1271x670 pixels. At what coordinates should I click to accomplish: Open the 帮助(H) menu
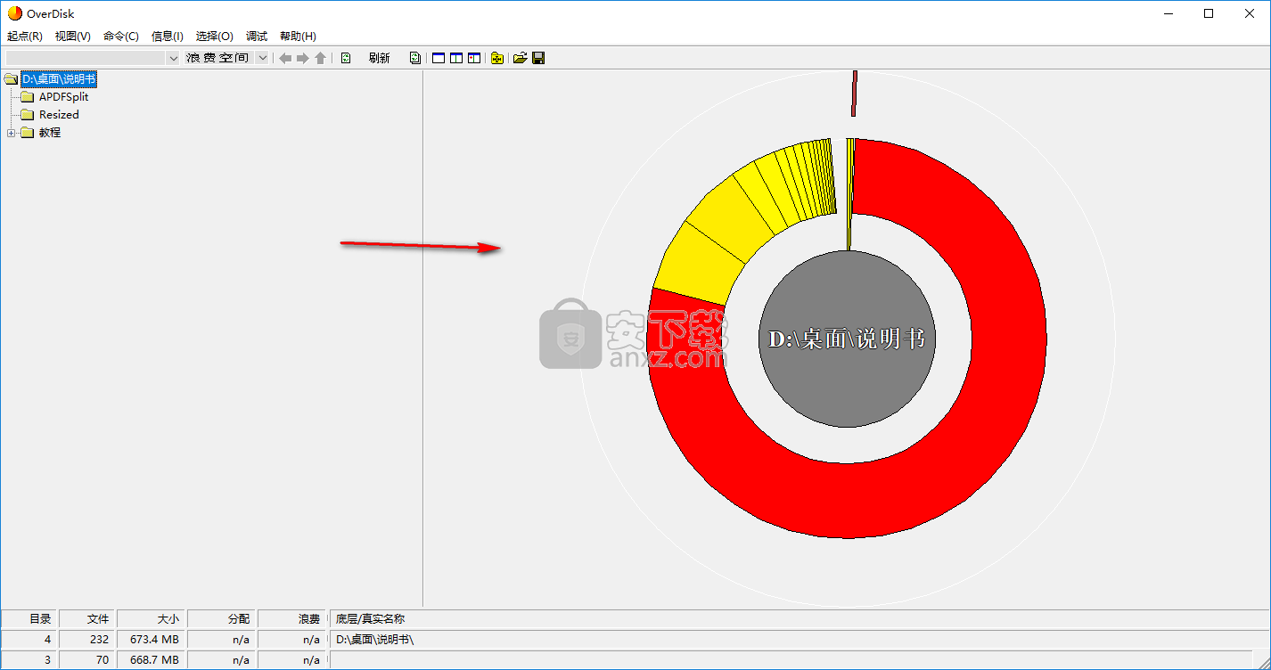click(298, 37)
